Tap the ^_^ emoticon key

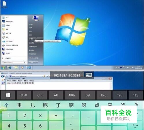pos(135,126)
